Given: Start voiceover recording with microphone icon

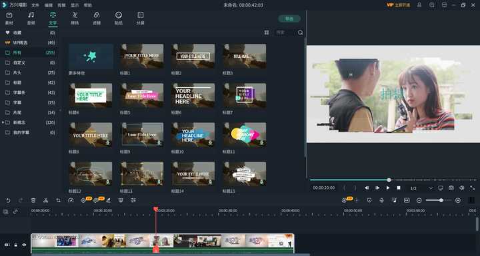Looking at the screenshot, I should coord(382,200).
